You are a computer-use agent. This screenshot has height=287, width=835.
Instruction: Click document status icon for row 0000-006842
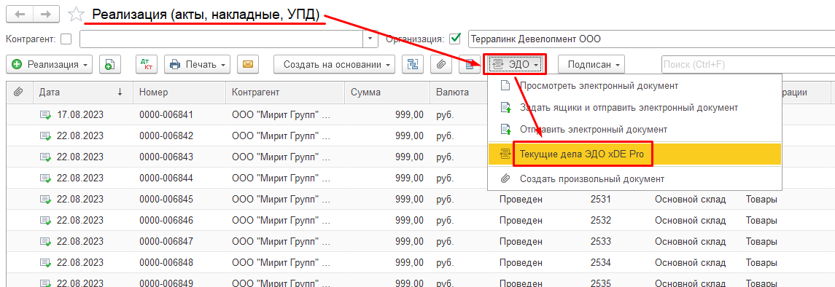coord(45,135)
